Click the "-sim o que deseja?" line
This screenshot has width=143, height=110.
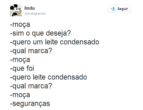pos(40,33)
